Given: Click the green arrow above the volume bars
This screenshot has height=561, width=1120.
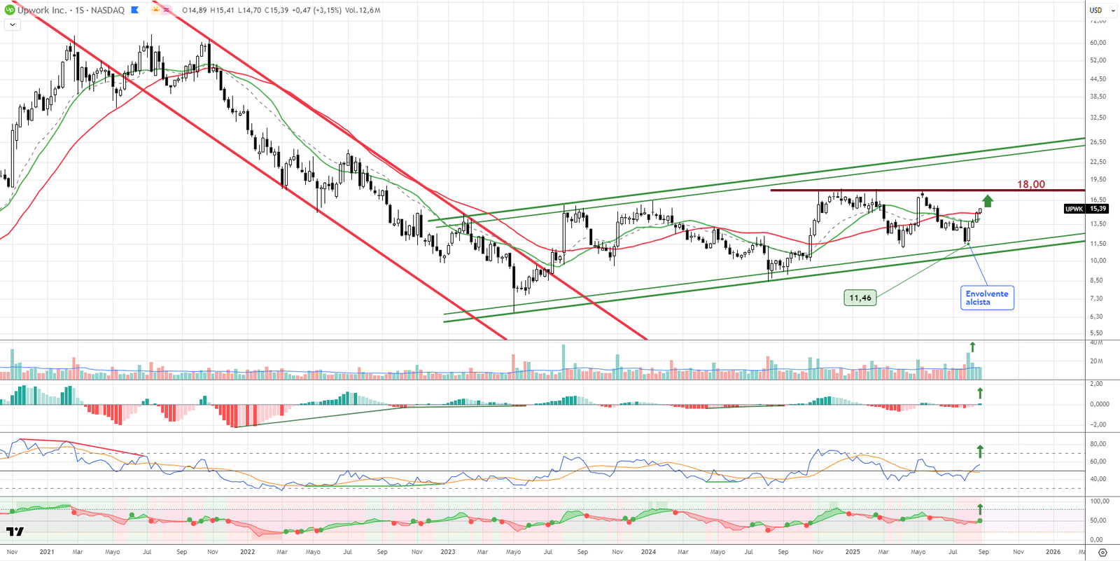Looking at the screenshot, I should click(x=972, y=347).
